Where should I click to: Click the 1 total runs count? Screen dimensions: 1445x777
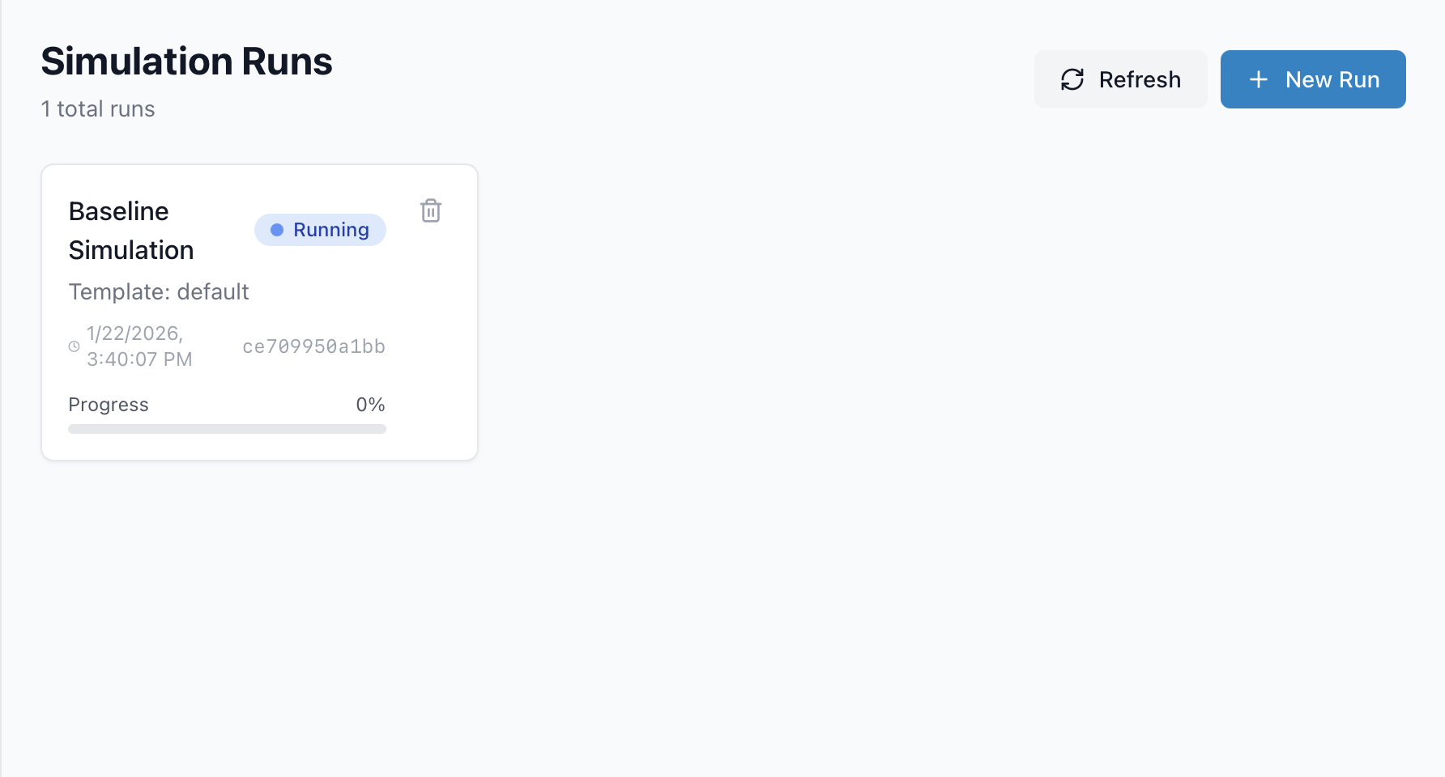98,109
